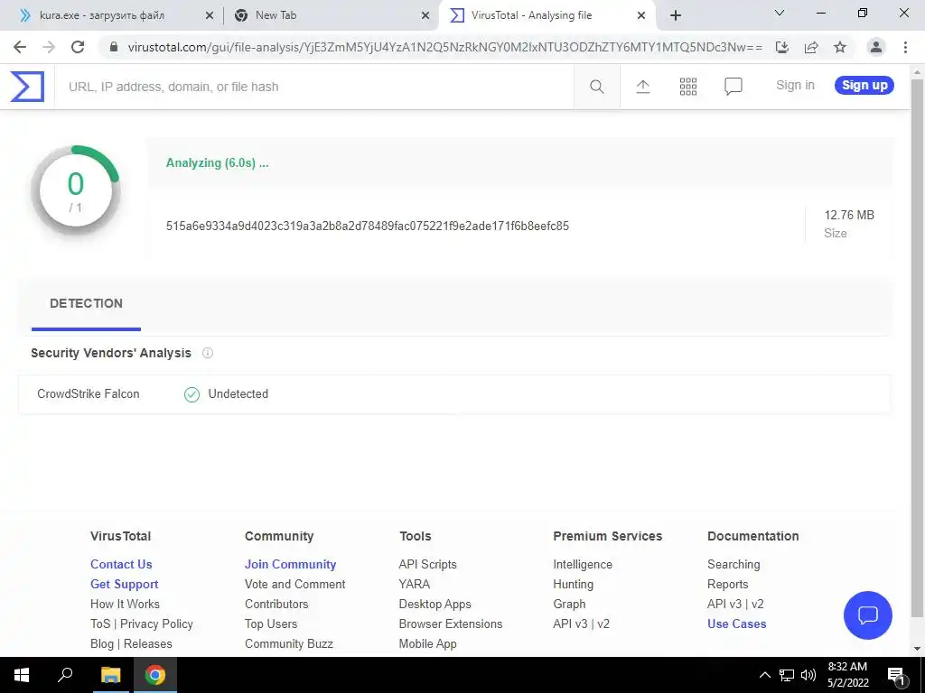The width and height of the screenshot is (925, 693).
Task: Close the VirusTotal Analysing file tab
Action: coord(641,16)
